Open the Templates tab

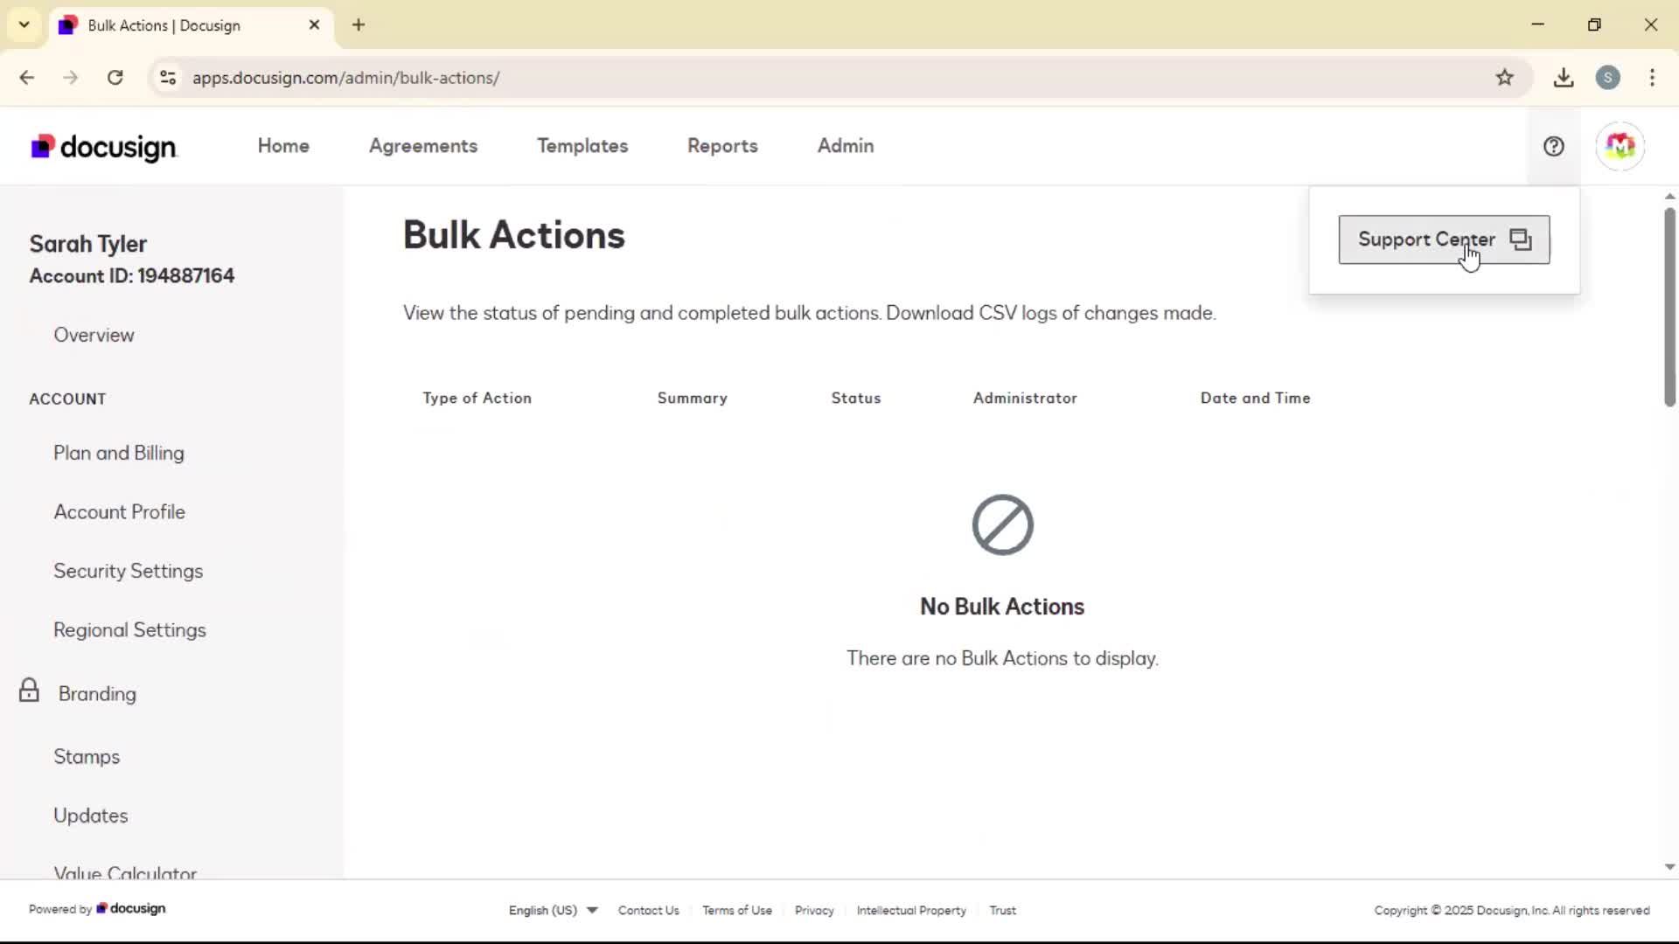pyautogui.click(x=582, y=146)
